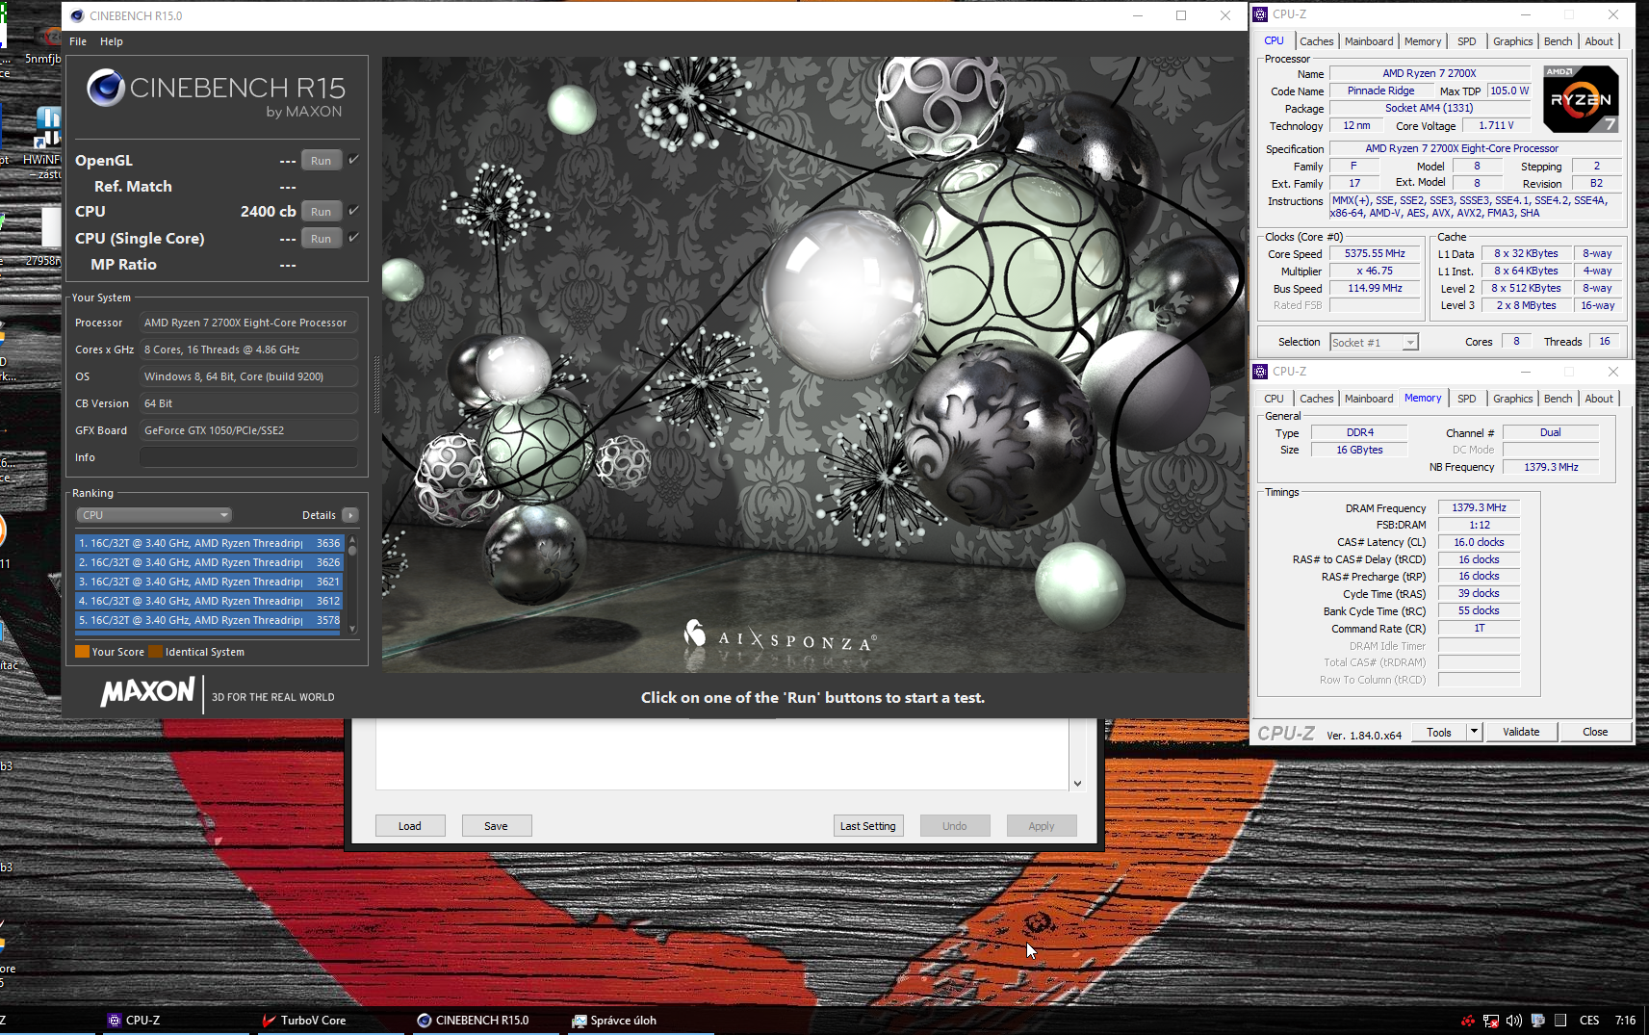
Task: Click the ranking list vertical scrollbar thumb
Action: pyautogui.click(x=352, y=551)
